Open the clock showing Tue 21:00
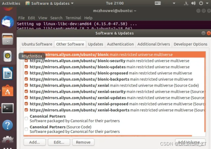211x149 pixels. (115, 3)
